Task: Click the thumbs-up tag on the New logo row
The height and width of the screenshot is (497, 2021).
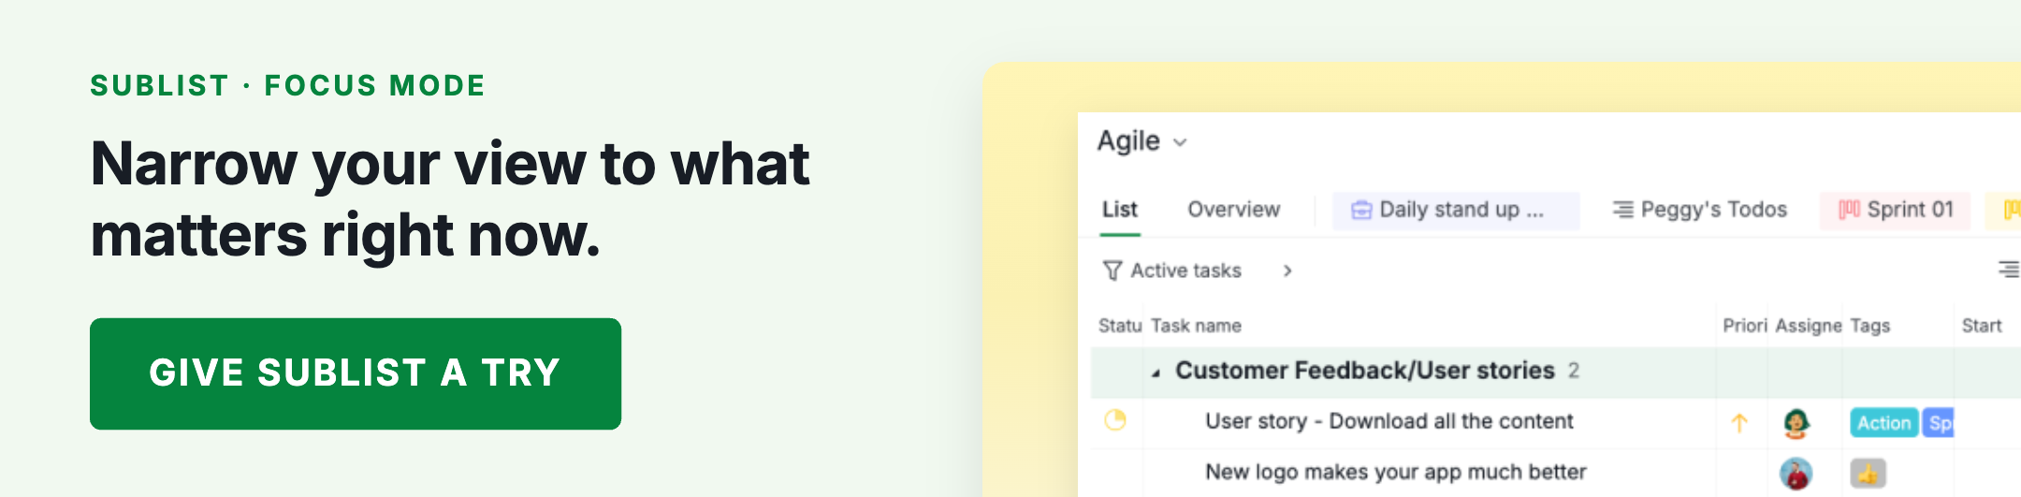Action: tap(1868, 475)
